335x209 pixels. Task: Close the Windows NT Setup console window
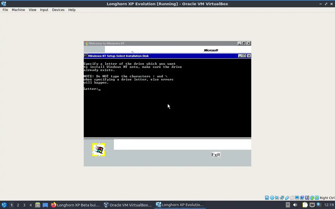pyautogui.click(x=249, y=56)
